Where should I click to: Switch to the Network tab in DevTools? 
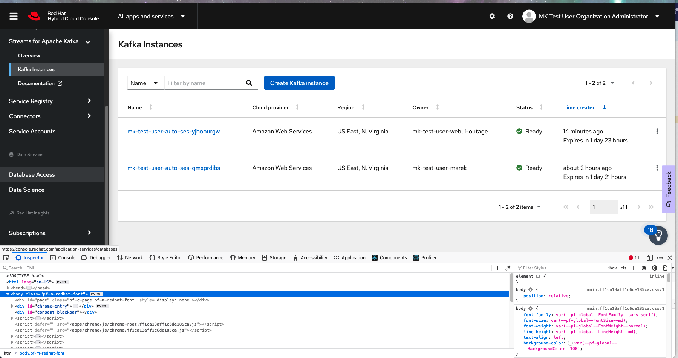[x=130, y=258]
